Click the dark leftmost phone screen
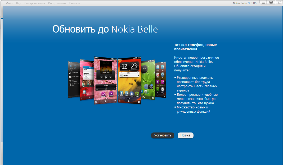The width and height of the screenshot is (283, 165). 74,80
